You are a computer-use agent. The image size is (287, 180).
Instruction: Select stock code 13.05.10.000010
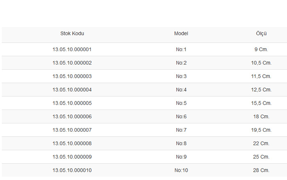(72, 170)
